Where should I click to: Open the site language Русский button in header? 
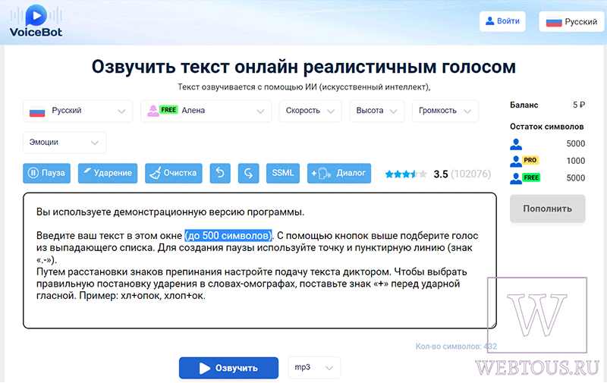[x=572, y=22]
